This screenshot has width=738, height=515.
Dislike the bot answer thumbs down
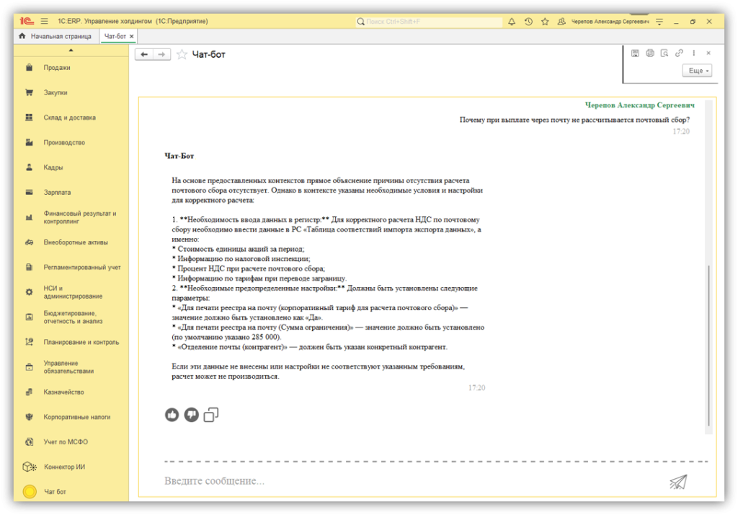(191, 415)
